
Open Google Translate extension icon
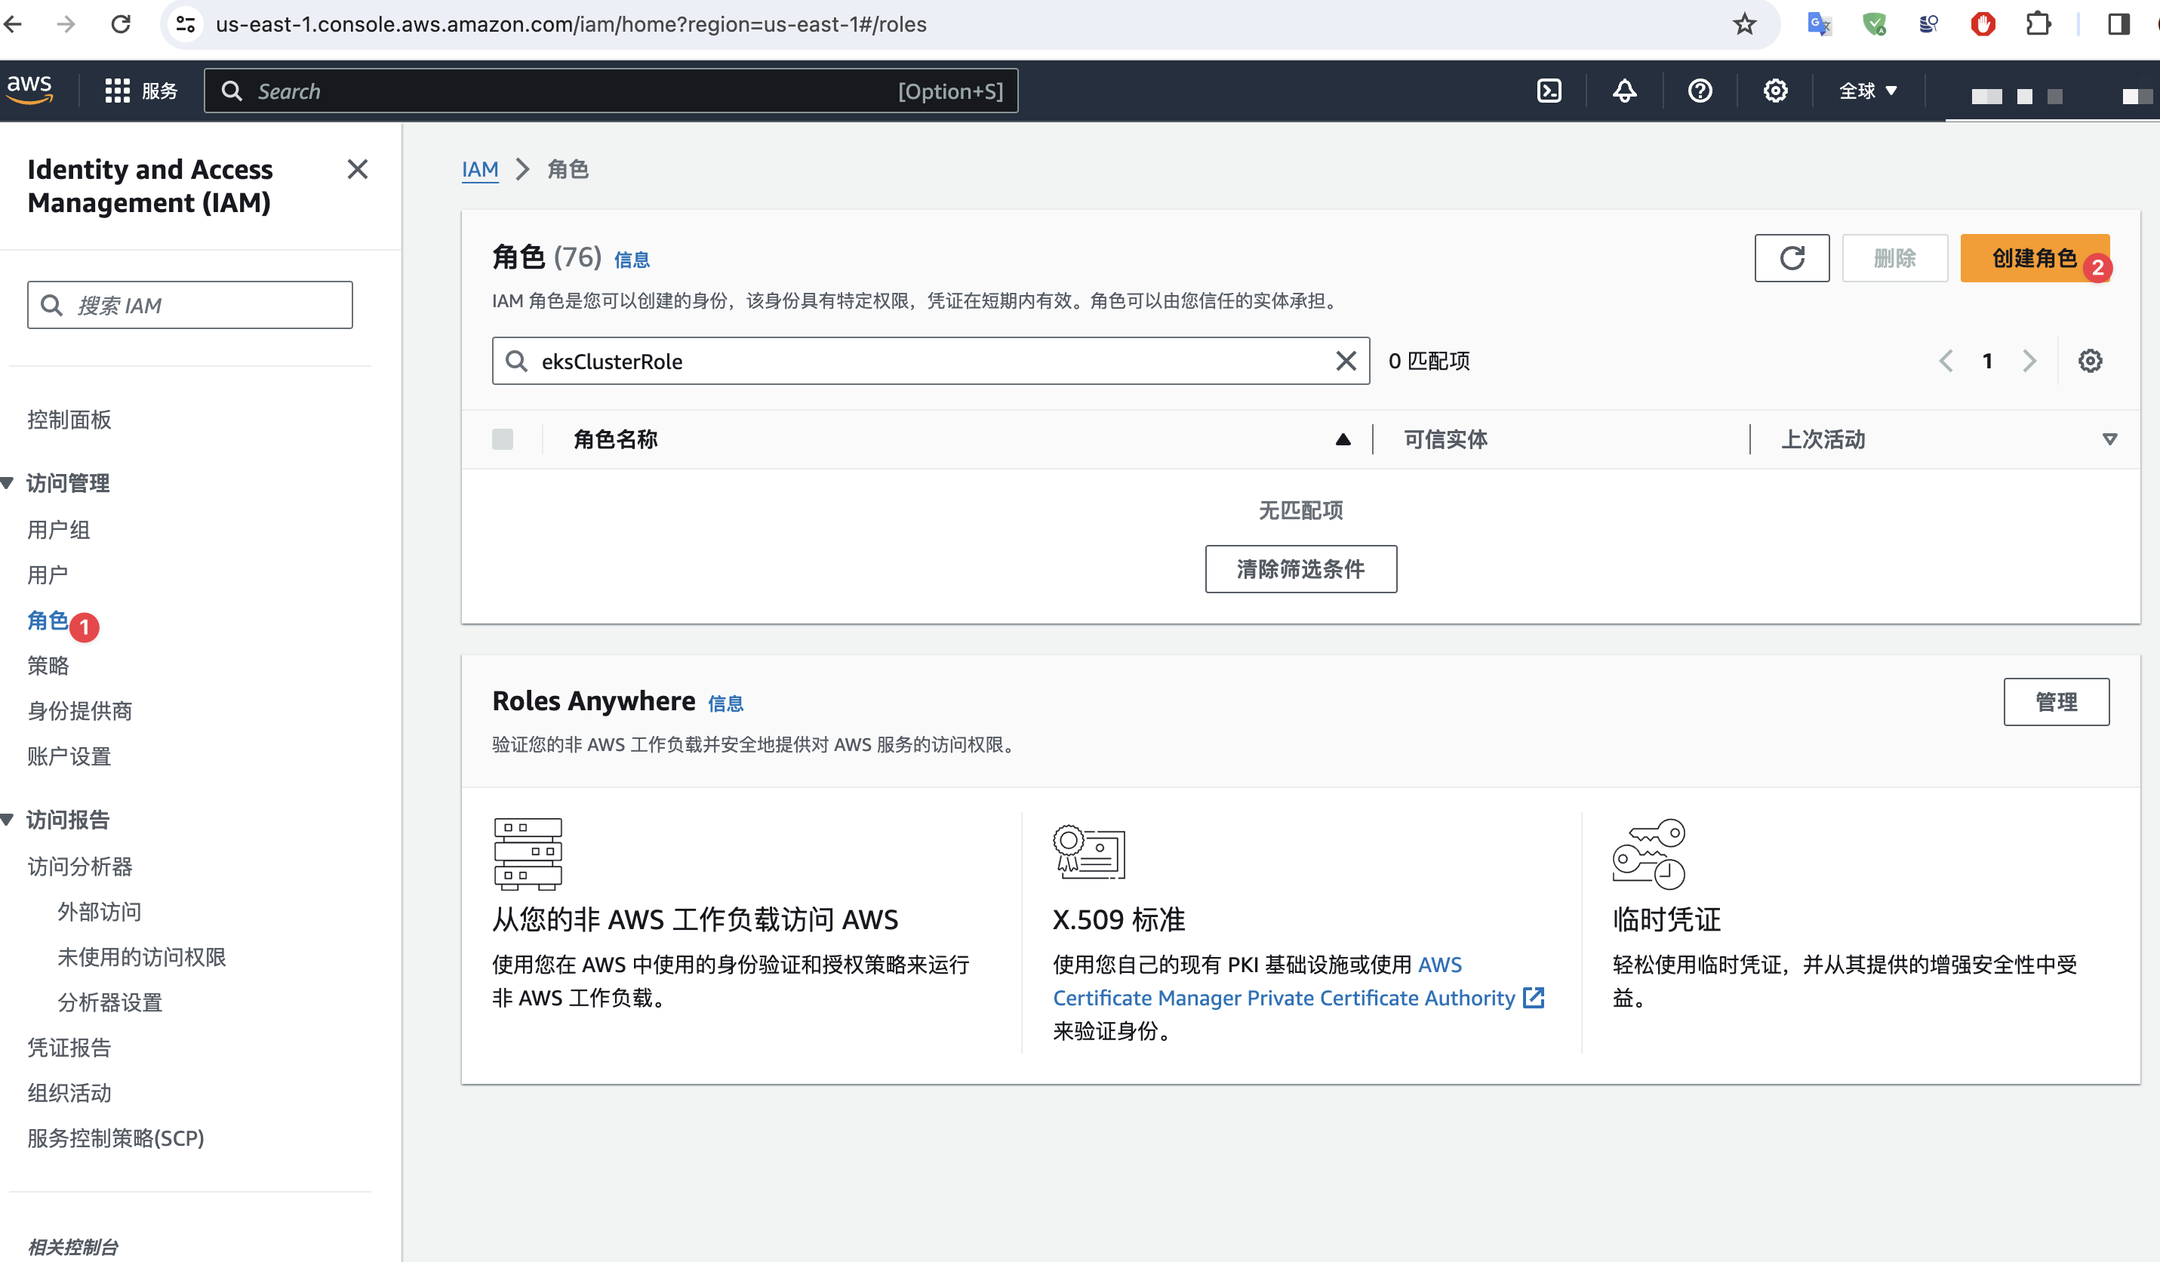click(x=1818, y=24)
